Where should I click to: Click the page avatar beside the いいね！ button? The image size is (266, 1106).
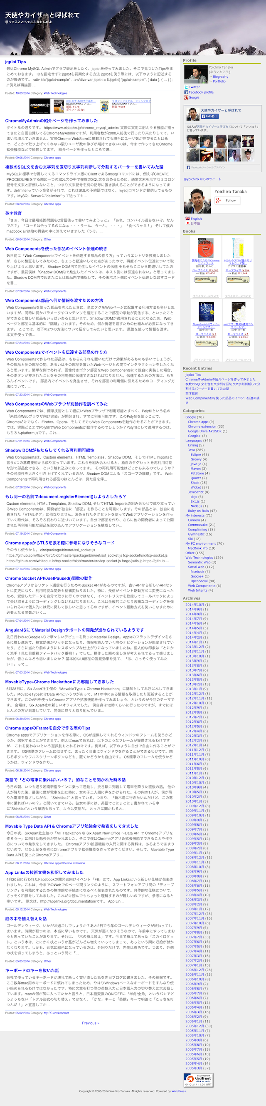[x=192, y=114]
